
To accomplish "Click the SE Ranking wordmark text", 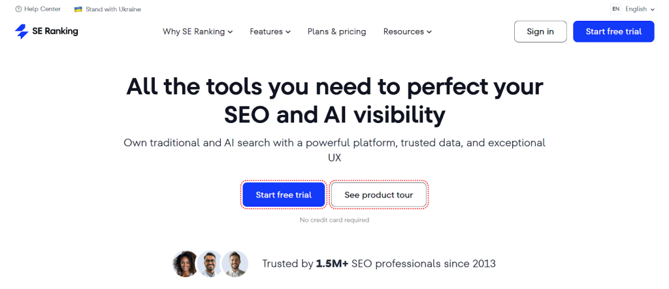I will (55, 31).
